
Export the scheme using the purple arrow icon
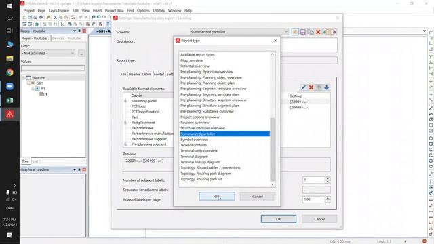coord(333,32)
